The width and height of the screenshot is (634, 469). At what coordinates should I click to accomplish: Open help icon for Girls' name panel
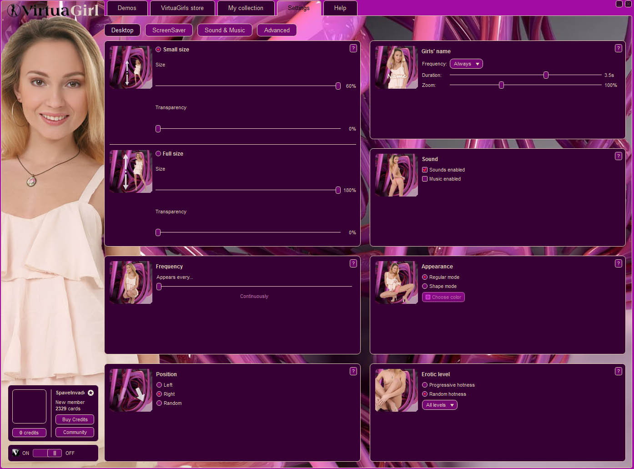[618, 48]
